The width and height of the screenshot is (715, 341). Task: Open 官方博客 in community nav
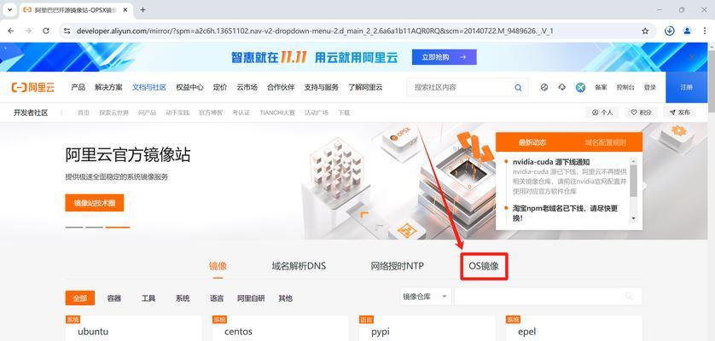211,113
